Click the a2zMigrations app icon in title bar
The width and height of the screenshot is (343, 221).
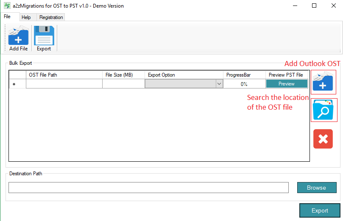coord(7,6)
